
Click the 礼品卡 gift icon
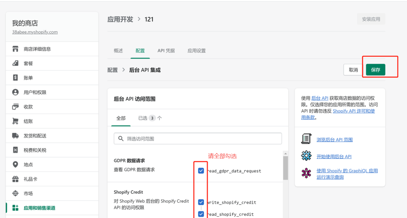tap(16, 179)
